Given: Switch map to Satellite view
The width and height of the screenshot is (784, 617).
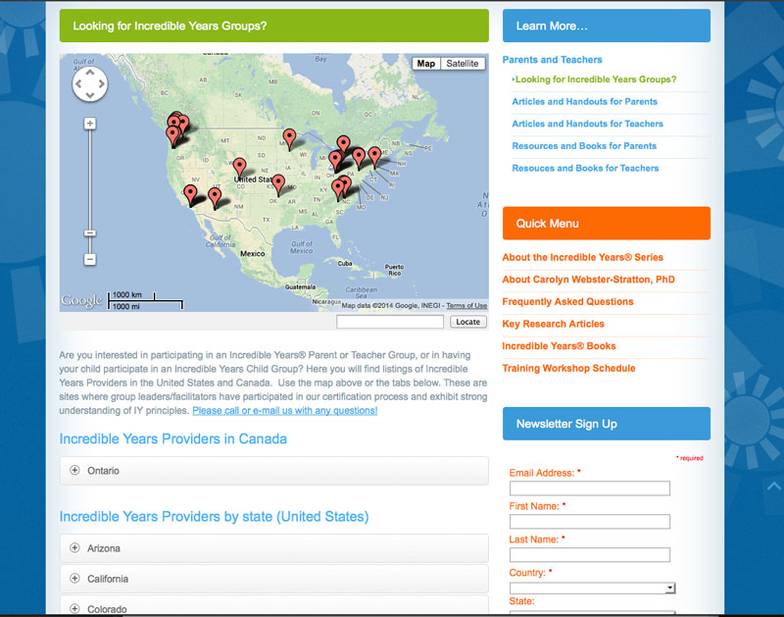Looking at the screenshot, I should click(462, 64).
